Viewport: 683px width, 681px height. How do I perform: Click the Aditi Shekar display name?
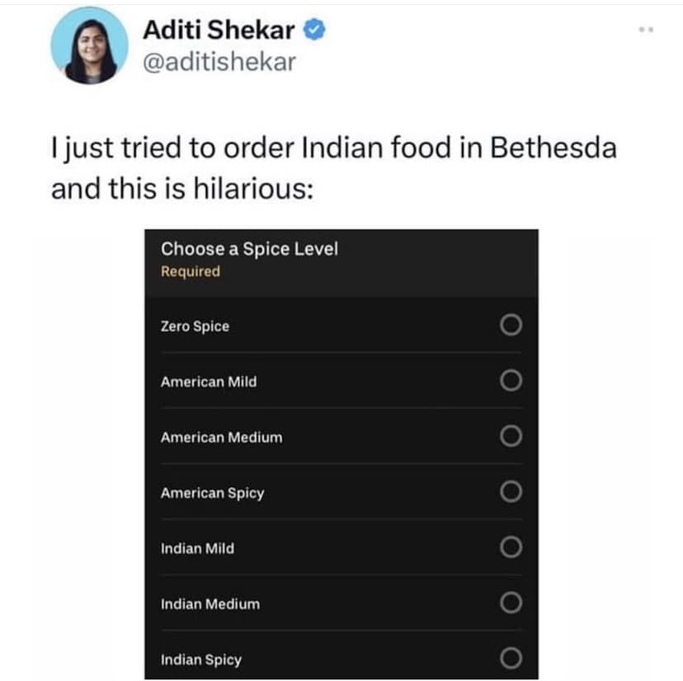[219, 30]
